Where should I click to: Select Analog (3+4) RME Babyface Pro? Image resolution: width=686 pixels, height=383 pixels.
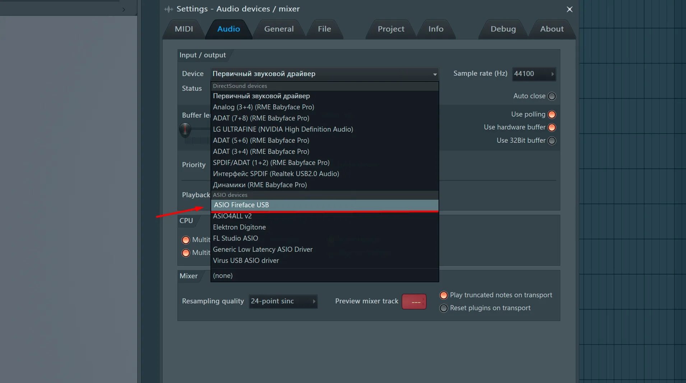324,107
